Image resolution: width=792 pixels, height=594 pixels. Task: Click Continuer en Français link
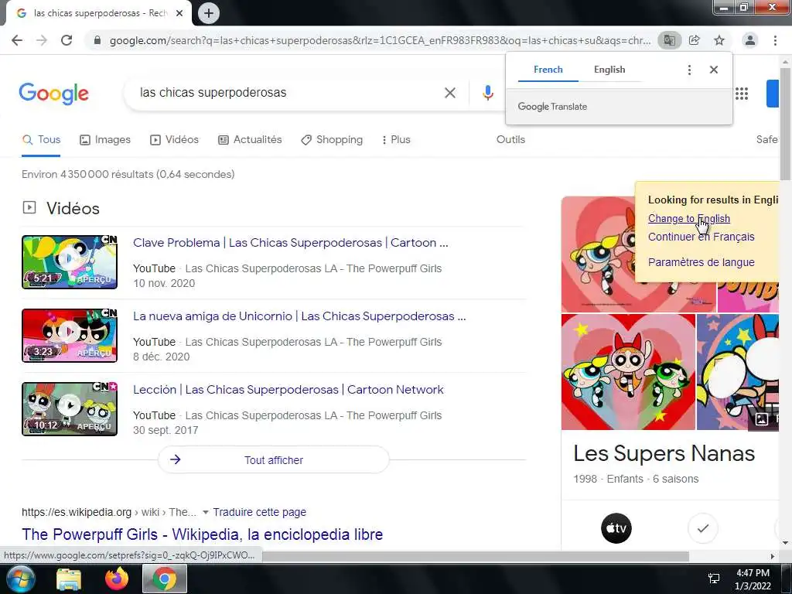[701, 237]
